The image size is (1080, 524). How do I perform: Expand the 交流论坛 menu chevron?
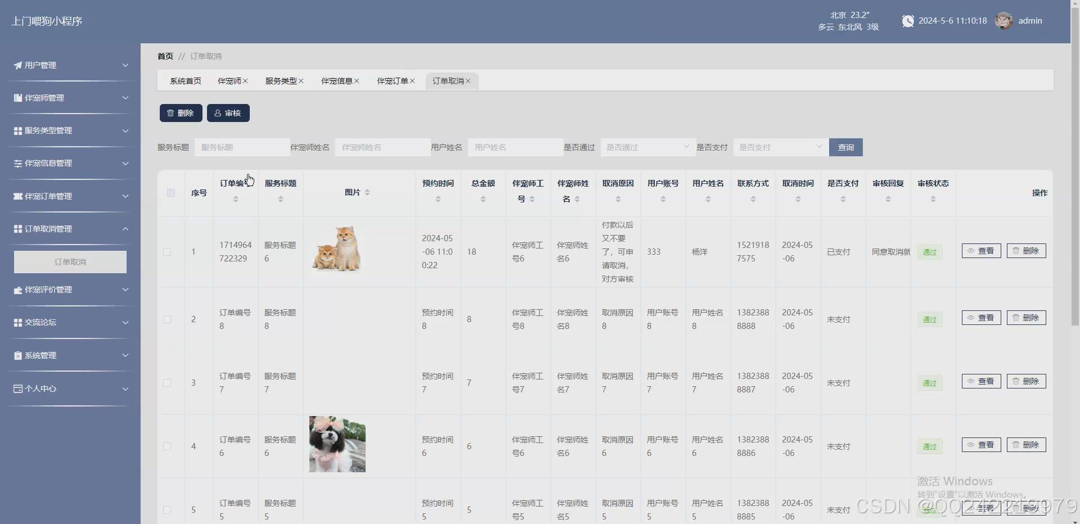[x=125, y=322]
